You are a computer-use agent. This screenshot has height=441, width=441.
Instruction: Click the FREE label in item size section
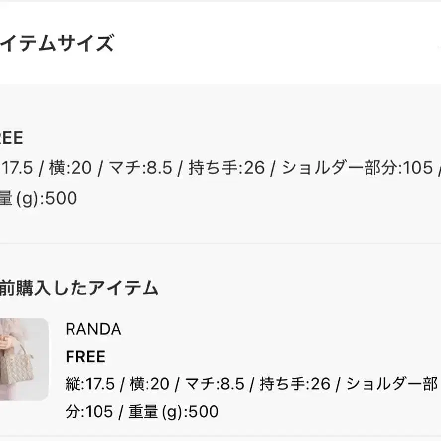click(x=11, y=138)
